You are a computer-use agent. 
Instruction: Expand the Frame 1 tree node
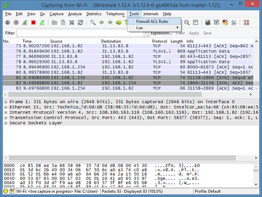6,102
